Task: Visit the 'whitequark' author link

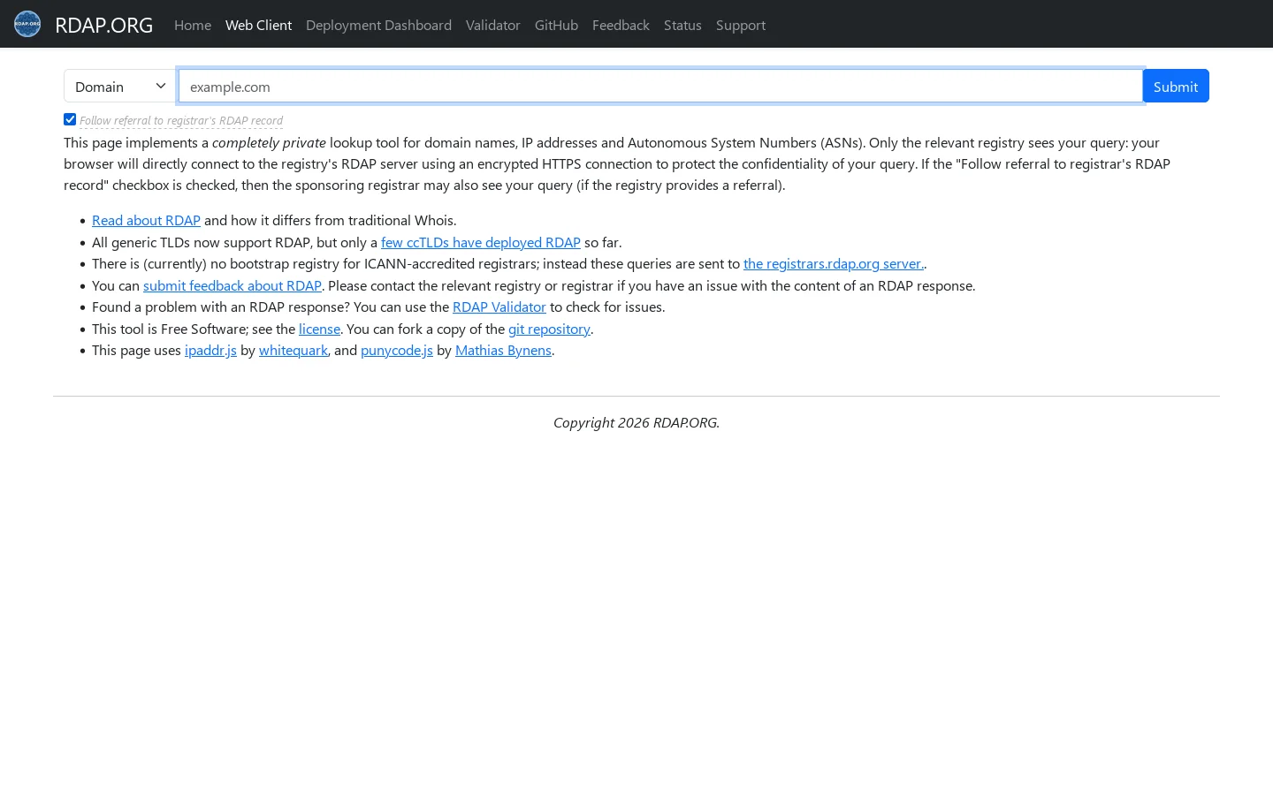Action: tap(293, 350)
